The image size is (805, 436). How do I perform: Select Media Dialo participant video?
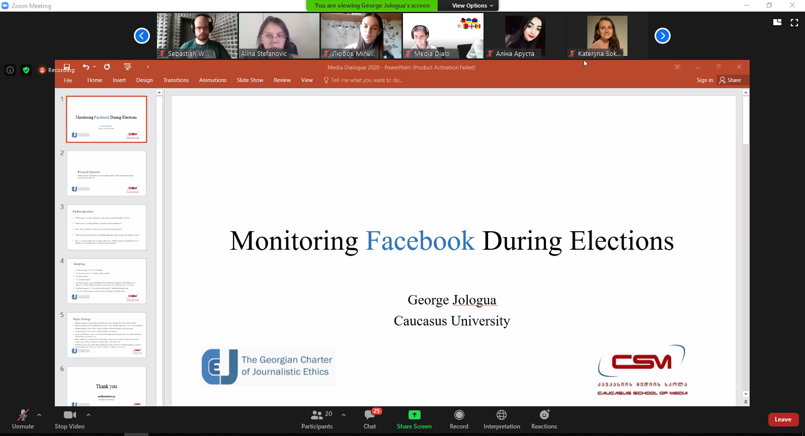pyautogui.click(x=443, y=36)
